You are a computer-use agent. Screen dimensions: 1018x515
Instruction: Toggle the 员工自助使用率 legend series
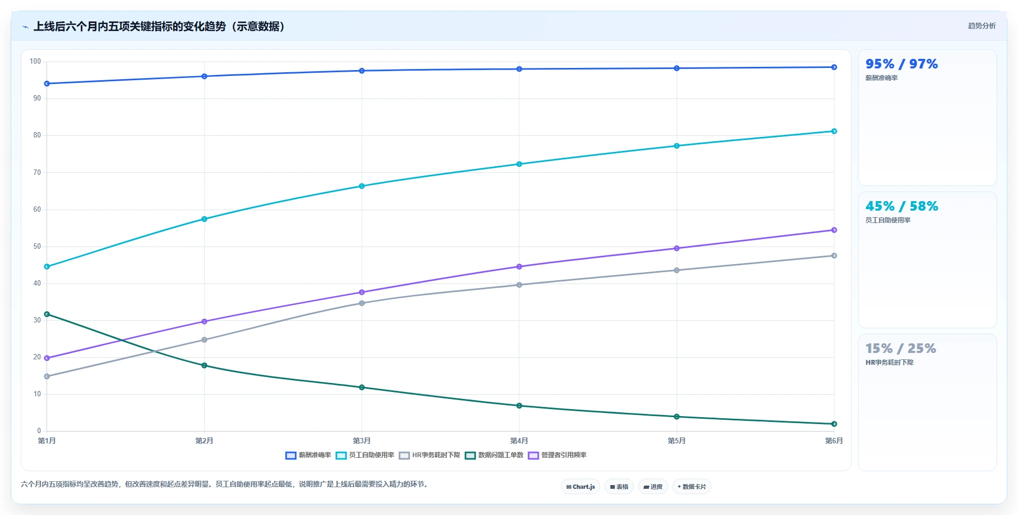pos(365,455)
